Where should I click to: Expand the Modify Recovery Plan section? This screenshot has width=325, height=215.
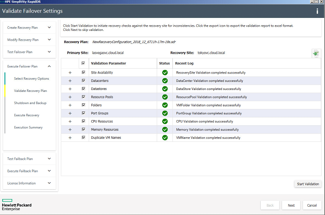point(29,40)
